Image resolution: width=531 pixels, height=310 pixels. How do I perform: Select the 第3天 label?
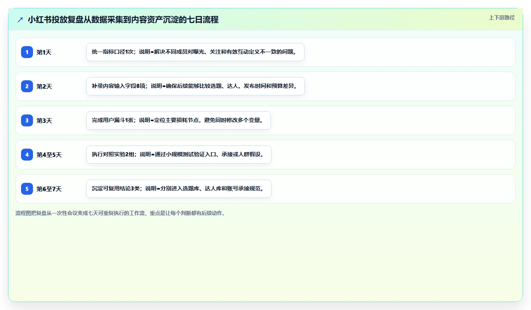pos(44,120)
